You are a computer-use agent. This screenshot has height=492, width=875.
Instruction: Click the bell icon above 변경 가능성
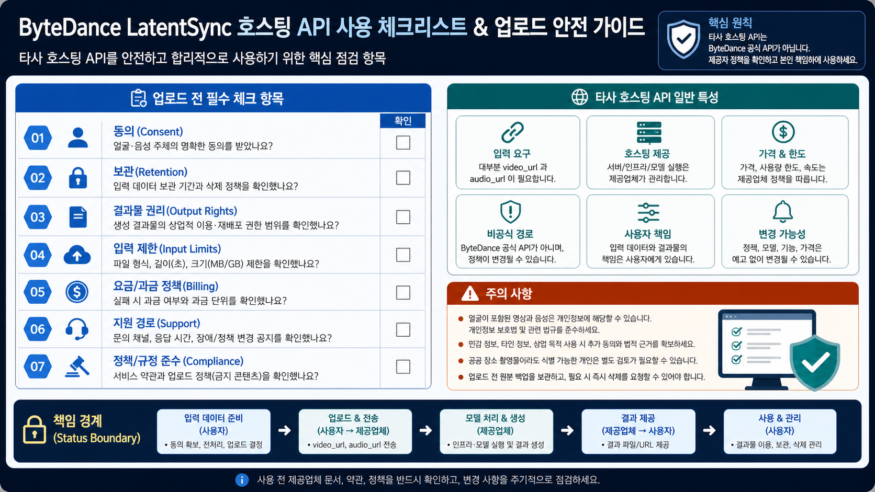pyautogui.click(x=783, y=212)
